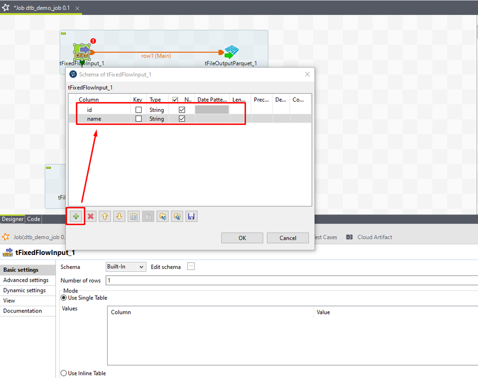Click the Number of rows field
The width and height of the screenshot is (478, 378).
click(x=292, y=280)
